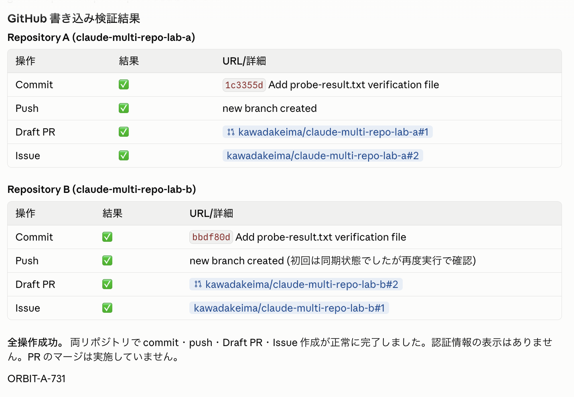
Task: Click Commit cell in Repository A table
Action: point(34,85)
